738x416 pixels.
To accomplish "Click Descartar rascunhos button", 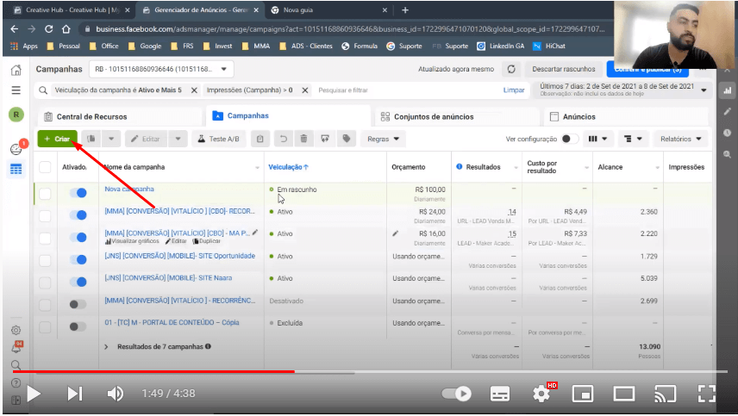I will 563,69.
